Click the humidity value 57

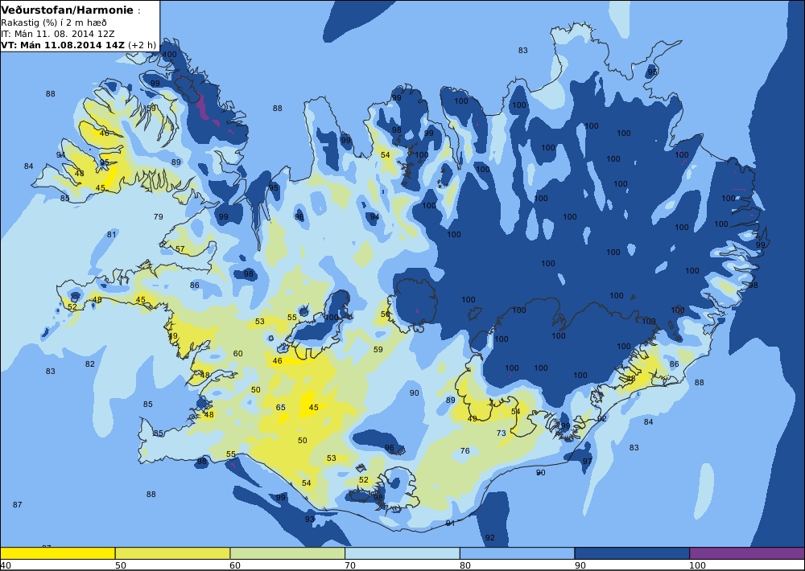(x=180, y=249)
